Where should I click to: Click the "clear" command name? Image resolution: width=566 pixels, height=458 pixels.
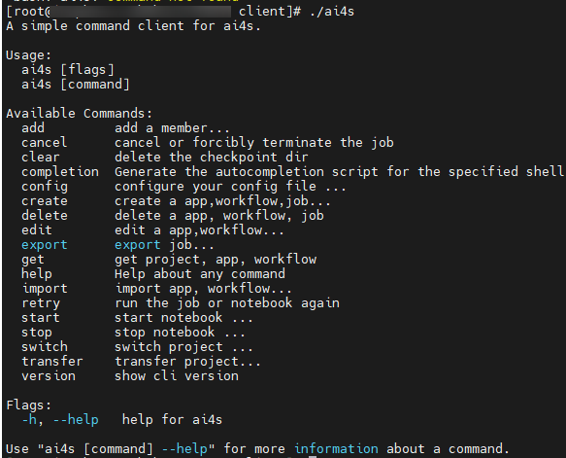[40, 158]
